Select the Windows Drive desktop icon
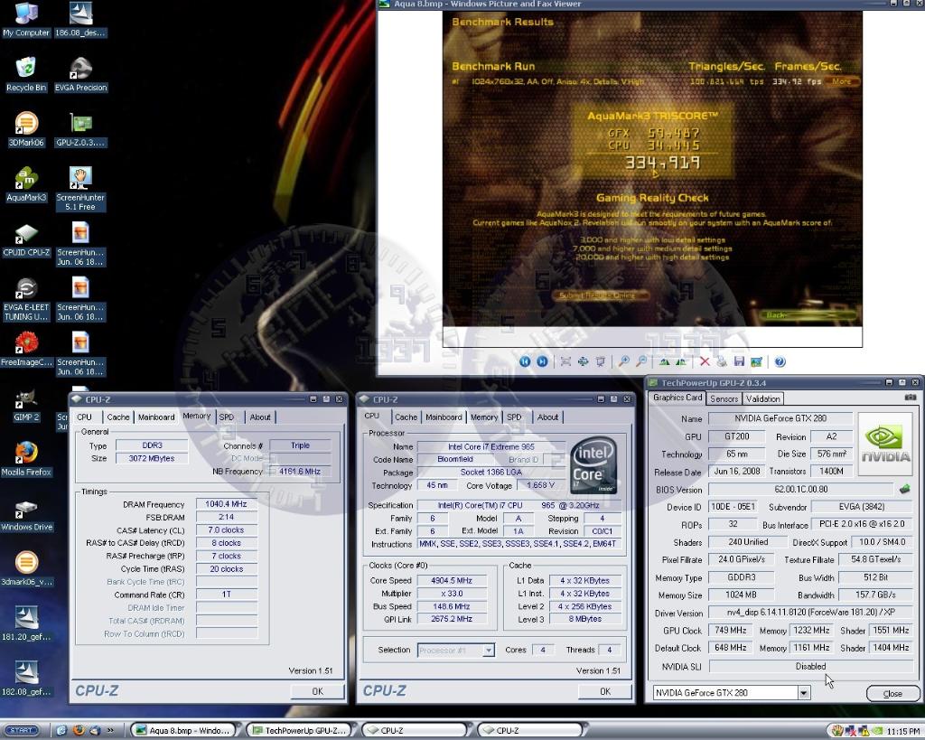This screenshot has width=925, height=740. 26,515
